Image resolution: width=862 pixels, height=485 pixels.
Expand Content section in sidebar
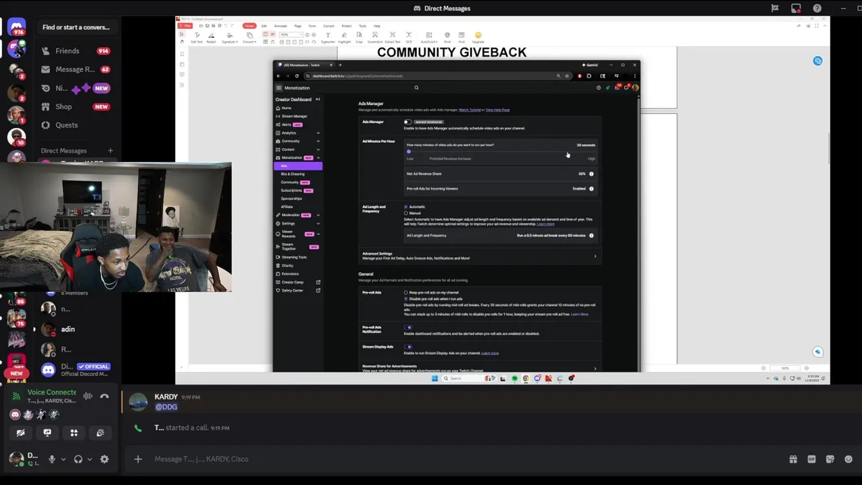pos(318,149)
